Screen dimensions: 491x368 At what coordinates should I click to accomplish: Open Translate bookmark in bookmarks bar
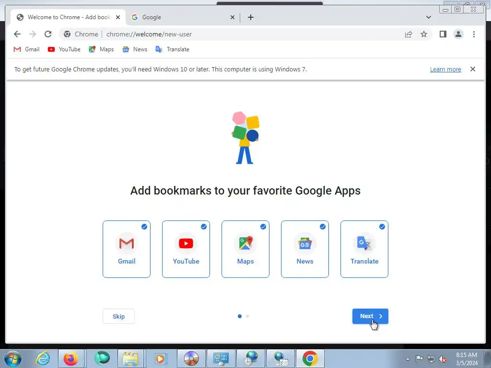173,49
